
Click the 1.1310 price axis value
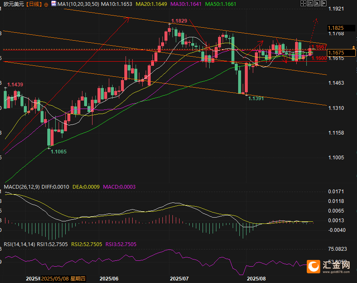click(x=336, y=108)
